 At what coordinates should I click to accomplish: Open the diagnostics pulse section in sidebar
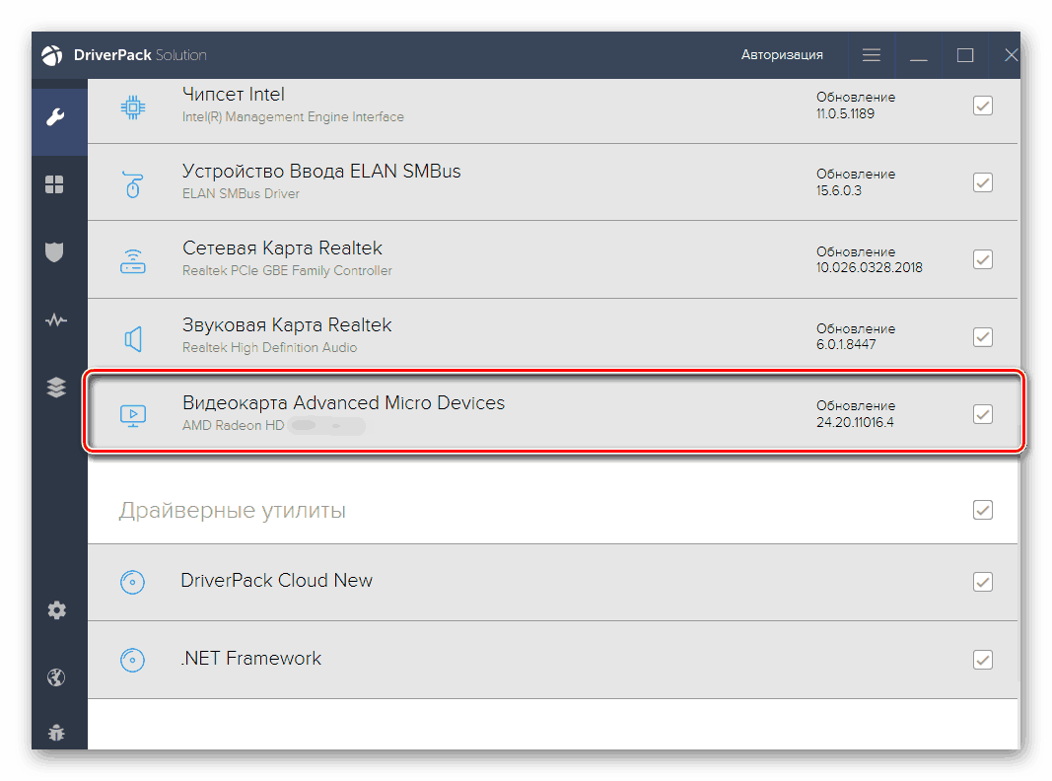coord(56,320)
